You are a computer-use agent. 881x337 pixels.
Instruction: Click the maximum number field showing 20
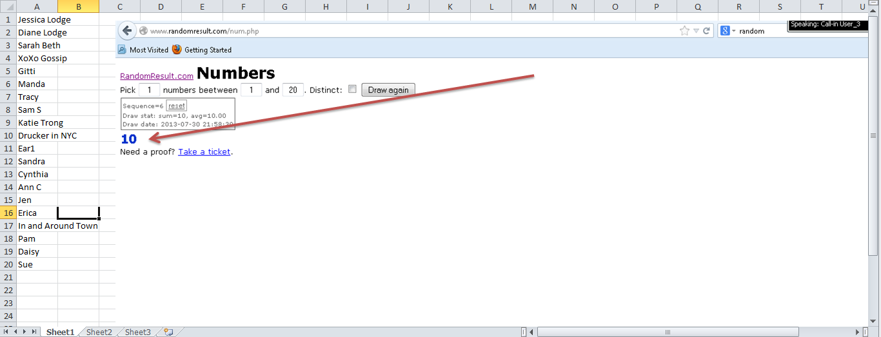293,90
